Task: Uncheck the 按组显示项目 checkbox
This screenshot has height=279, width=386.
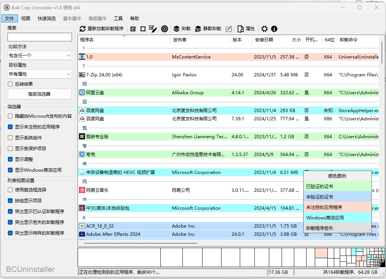Action: tap(10, 201)
